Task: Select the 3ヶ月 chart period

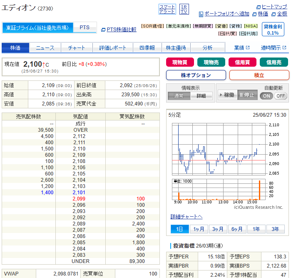Action: (218, 229)
